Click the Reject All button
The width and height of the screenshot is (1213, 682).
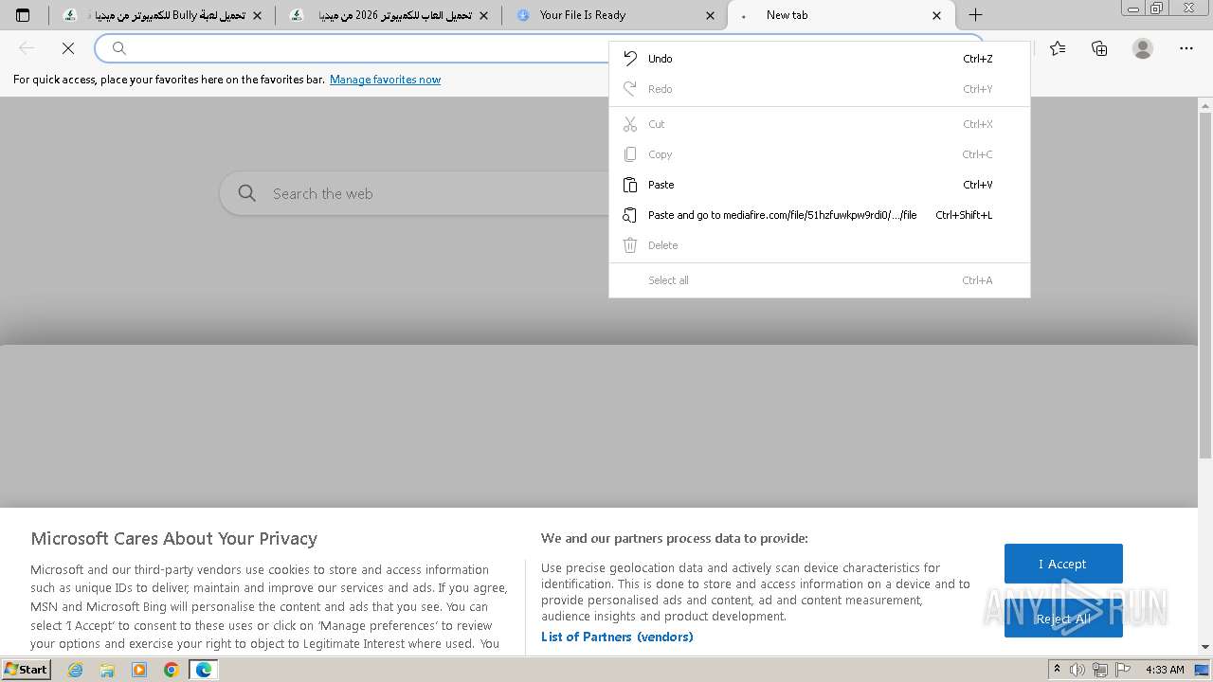[x=1063, y=619]
